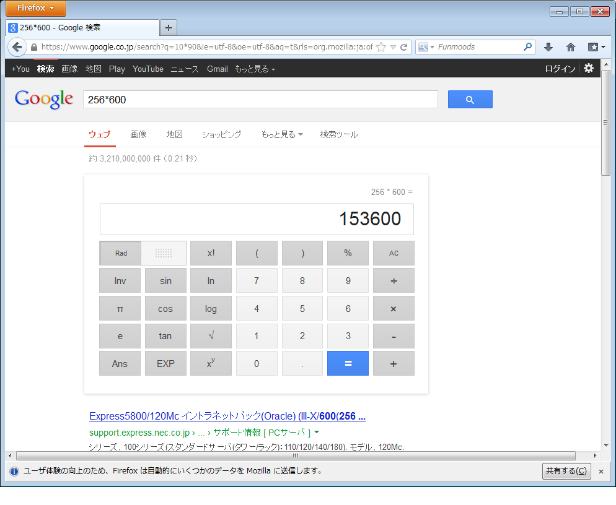
Task: Toggle the Inv inverse functions key
Action: pyautogui.click(x=120, y=280)
